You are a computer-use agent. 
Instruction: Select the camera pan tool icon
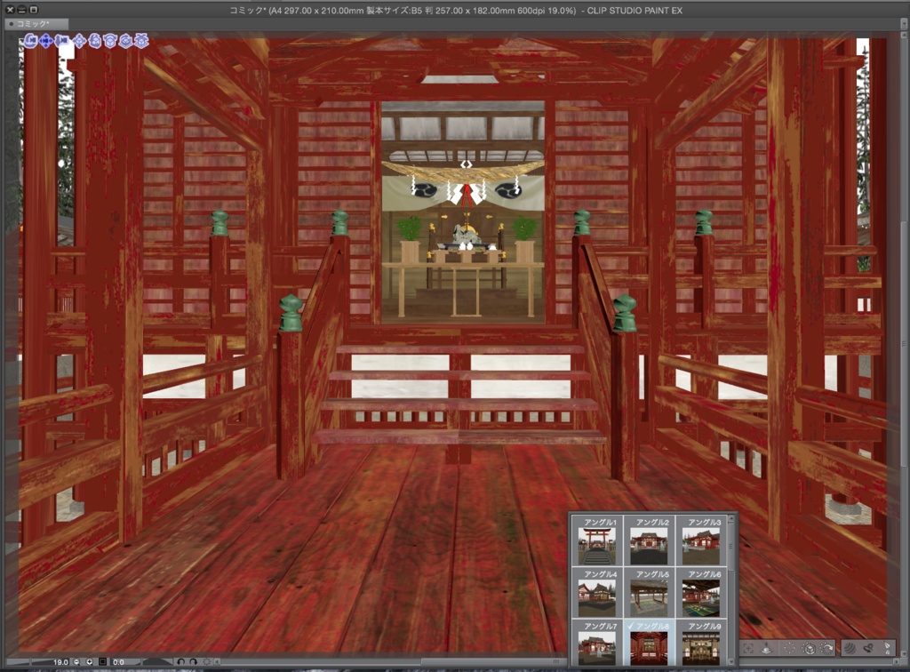[44, 41]
